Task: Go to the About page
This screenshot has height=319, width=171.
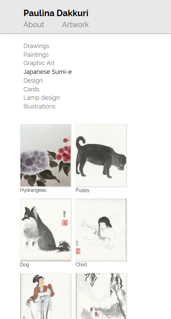Action: point(34,25)
